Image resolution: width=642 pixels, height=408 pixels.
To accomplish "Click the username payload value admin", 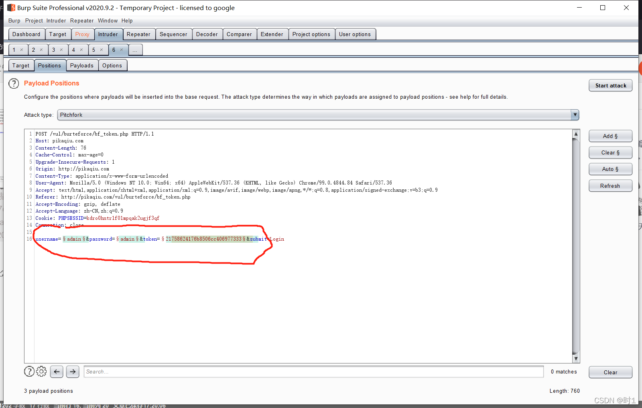I will [x=74, y=239].
